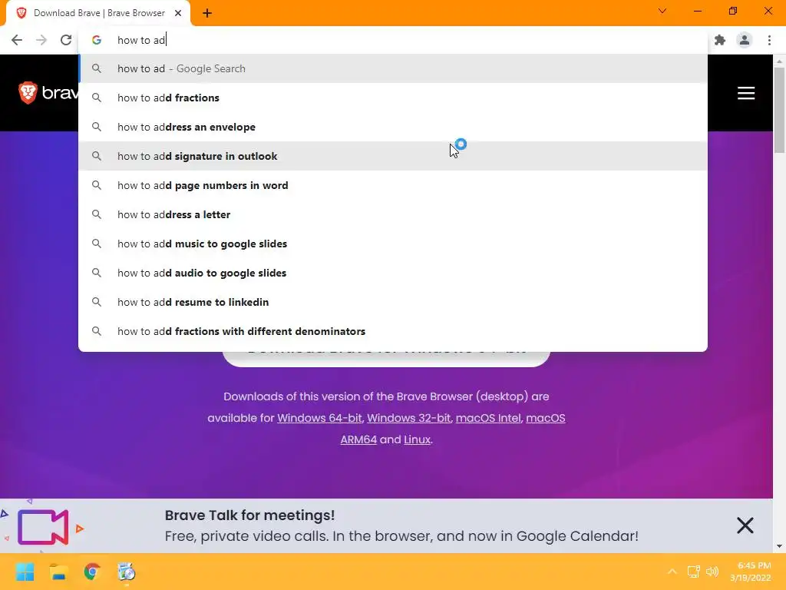This screenshot has height=590, width=786.
Task: Open the Windows Start menu
Action: coord(25,572)
